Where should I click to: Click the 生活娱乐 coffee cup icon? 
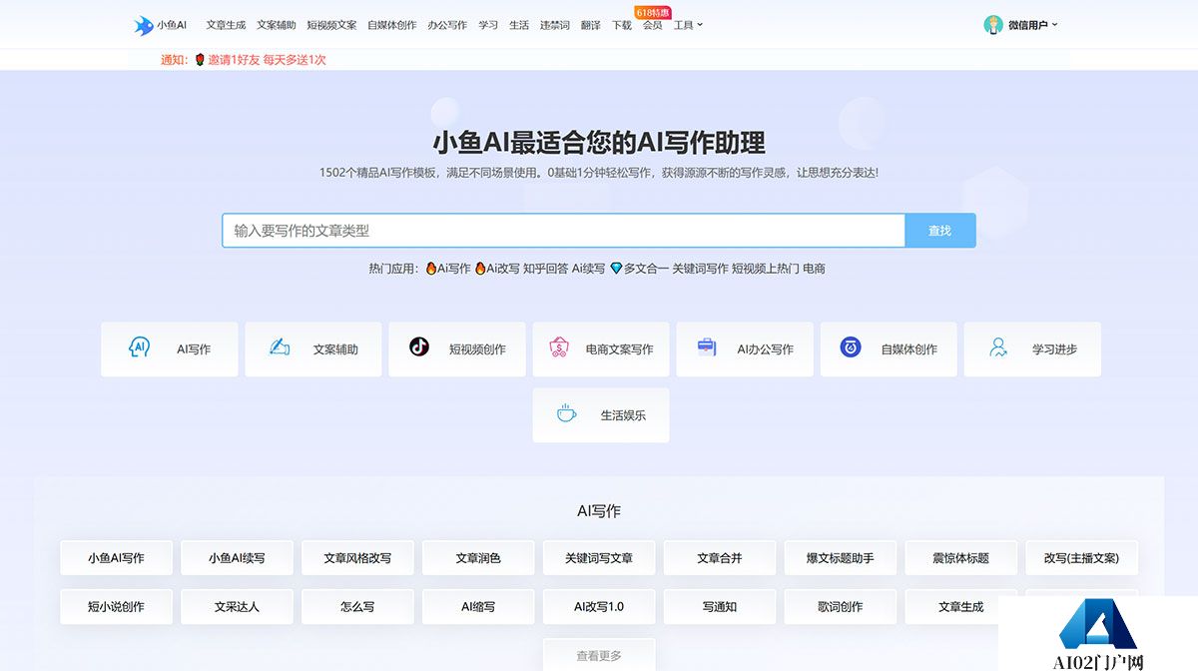[x=566, y=413]
